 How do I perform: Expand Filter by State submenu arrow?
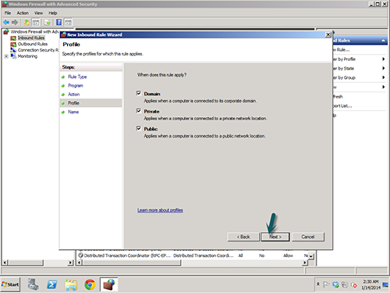pos(383,68)
